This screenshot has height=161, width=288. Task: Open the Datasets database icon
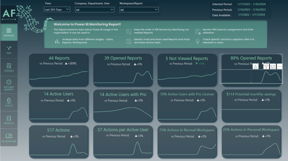[9, 118]
